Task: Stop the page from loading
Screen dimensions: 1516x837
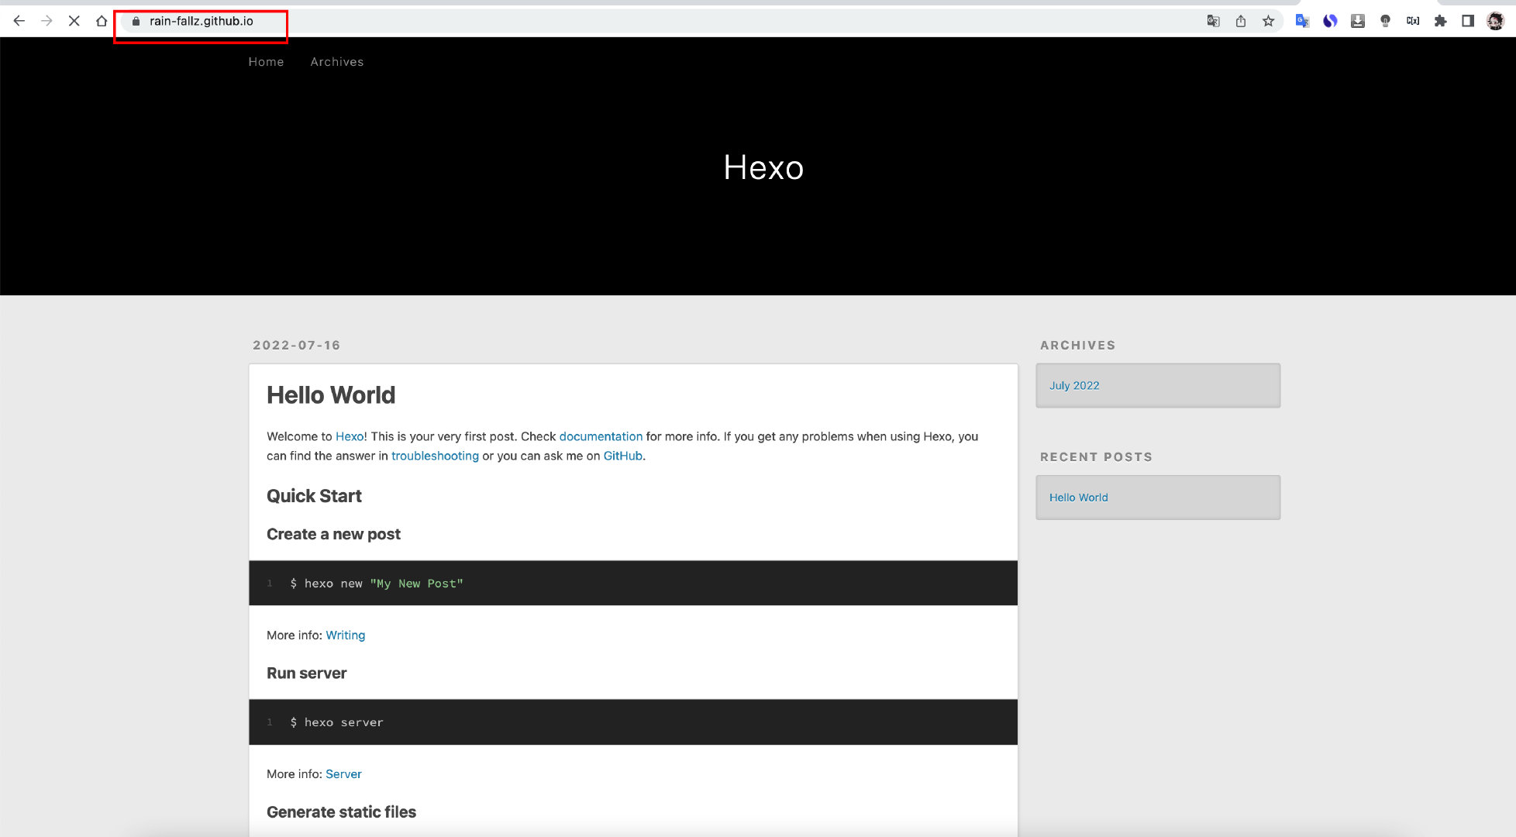Action: tap(74, 21)
